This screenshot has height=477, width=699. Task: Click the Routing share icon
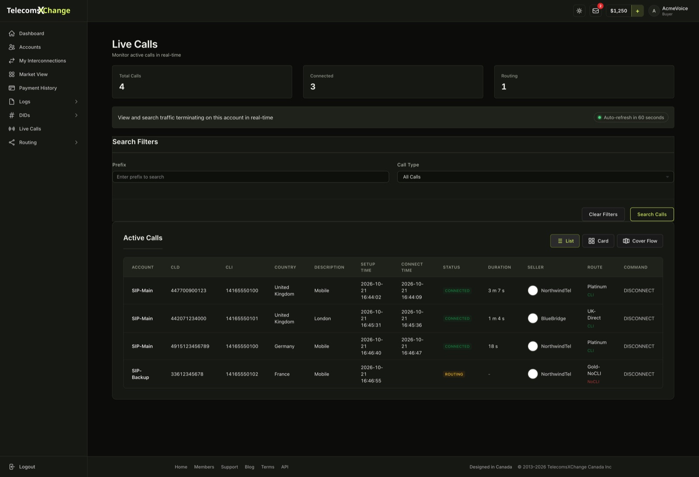pos(12,142)
